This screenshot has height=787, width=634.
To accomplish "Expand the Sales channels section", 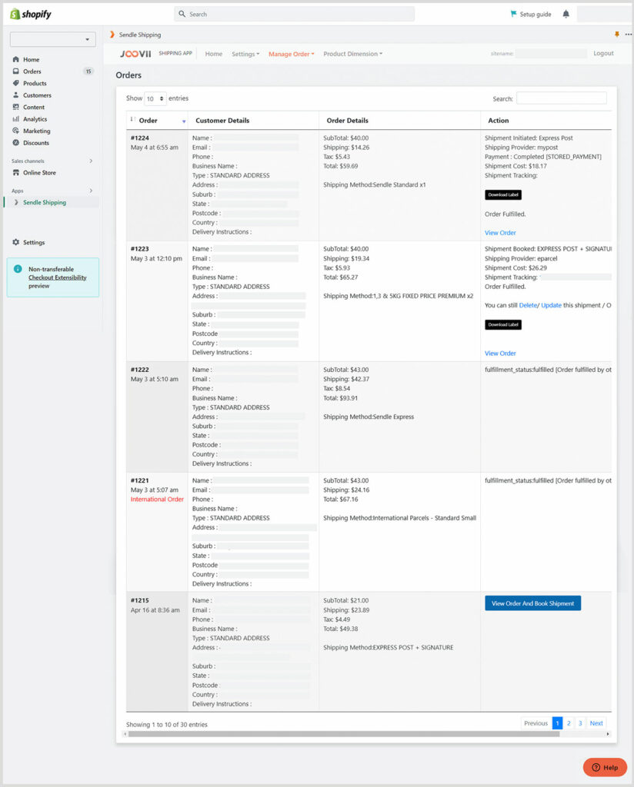I will (91, 161).
